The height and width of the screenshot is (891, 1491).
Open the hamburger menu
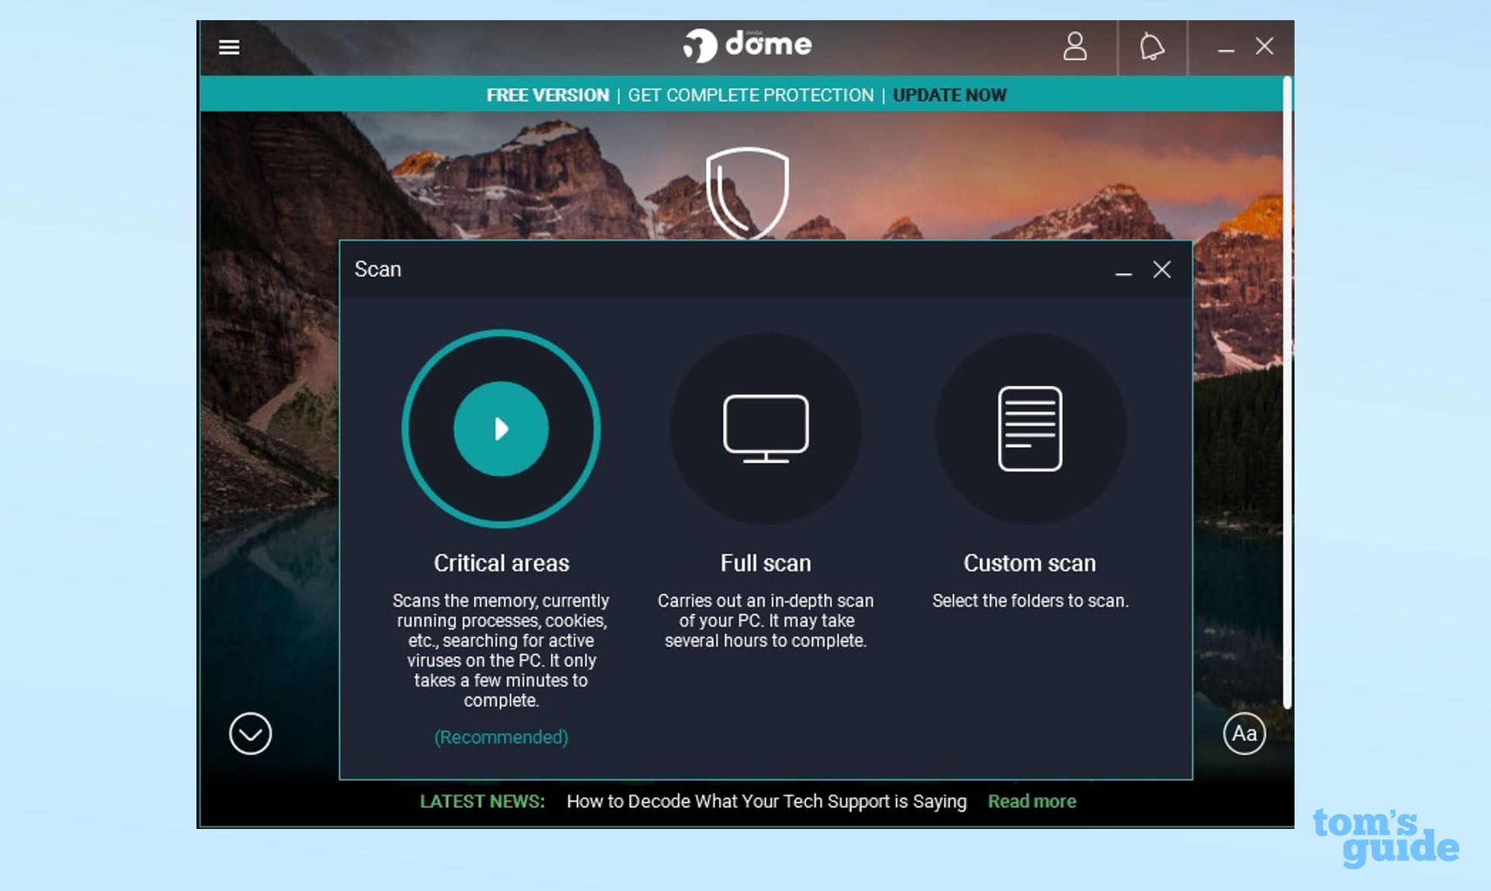[x=229, y=47]
